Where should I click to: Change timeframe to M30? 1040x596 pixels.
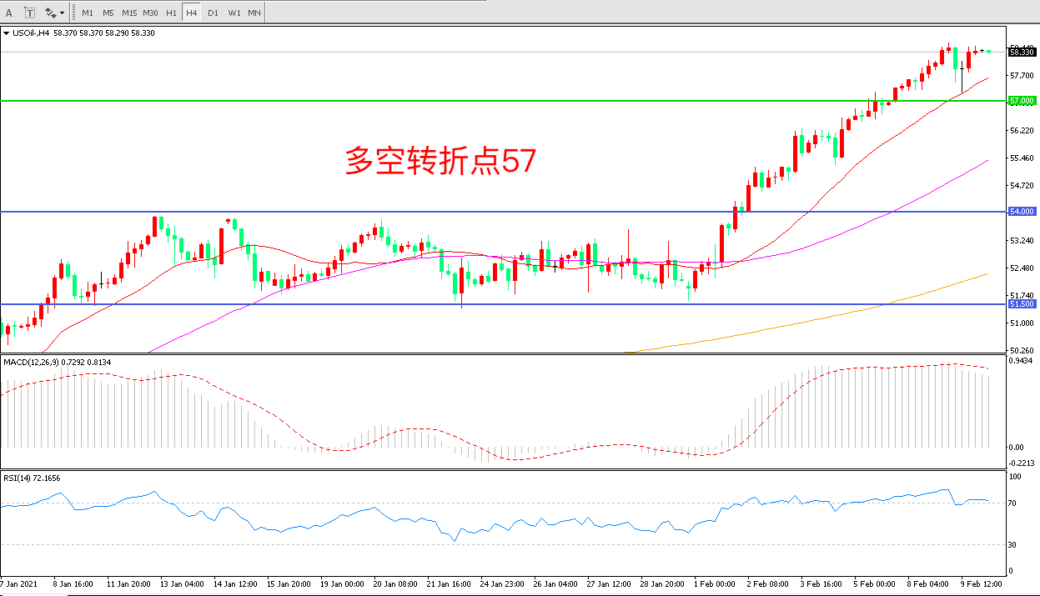click(150, 13)
